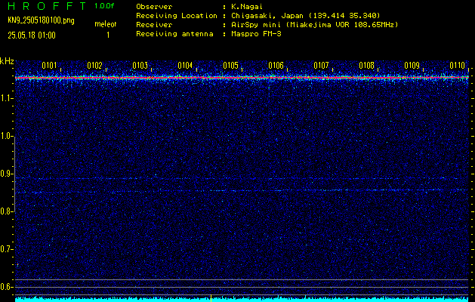
Task: Click the Receiver label
Action: pos(154,25)
